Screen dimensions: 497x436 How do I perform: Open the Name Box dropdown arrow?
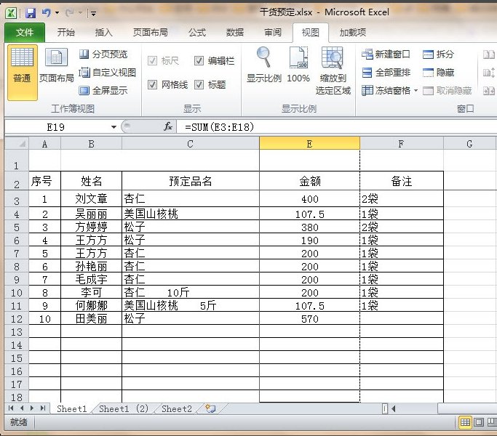point(114,127)
